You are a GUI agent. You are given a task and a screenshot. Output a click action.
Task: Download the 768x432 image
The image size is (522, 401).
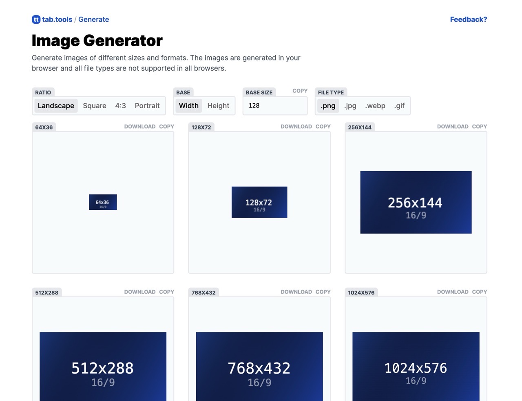296,292
